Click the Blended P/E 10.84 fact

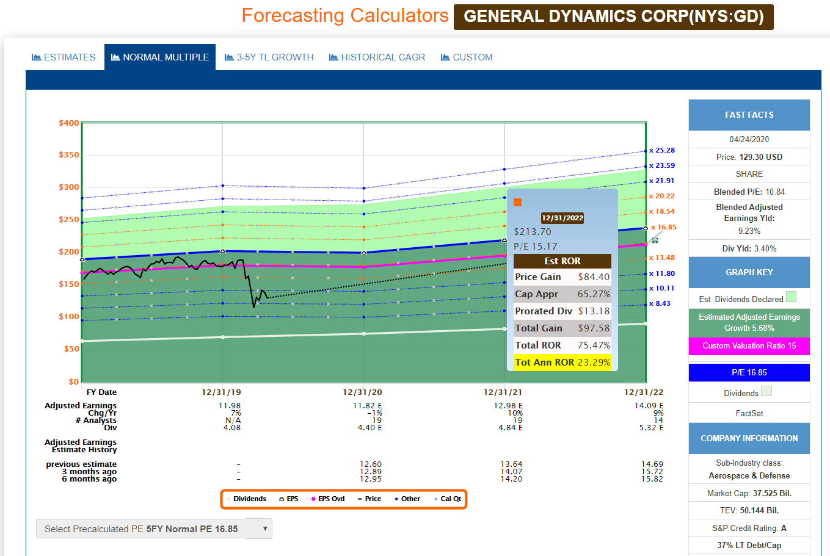(x=749, y=192)
